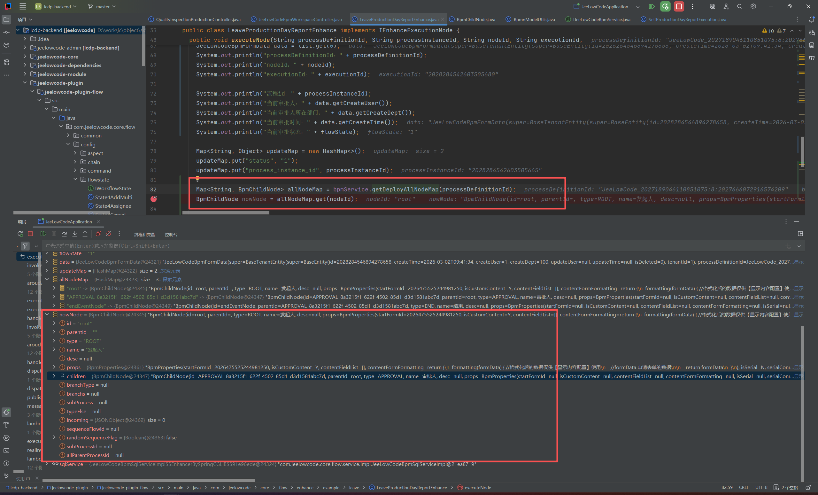Open lcdp-backend project selector
The height and width of the screenshot is (495, 818).
pyautogui.click(x=57, y=7)
